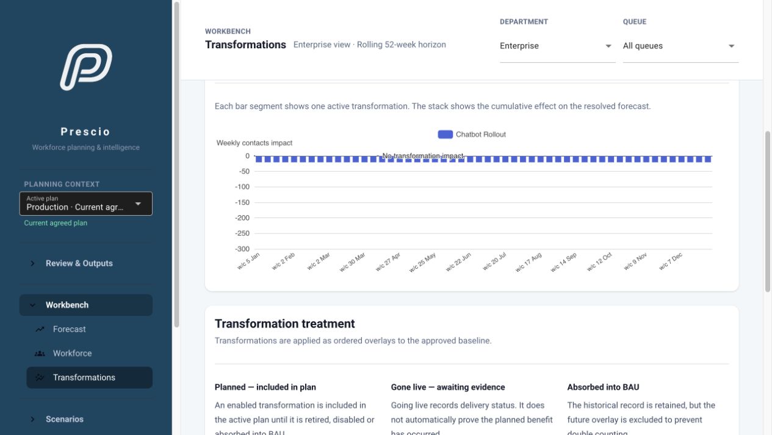Image resolution: width=772 pixels, height=435 pixels.
Task: Select Transformations menu item
Action: pos(89,378)
